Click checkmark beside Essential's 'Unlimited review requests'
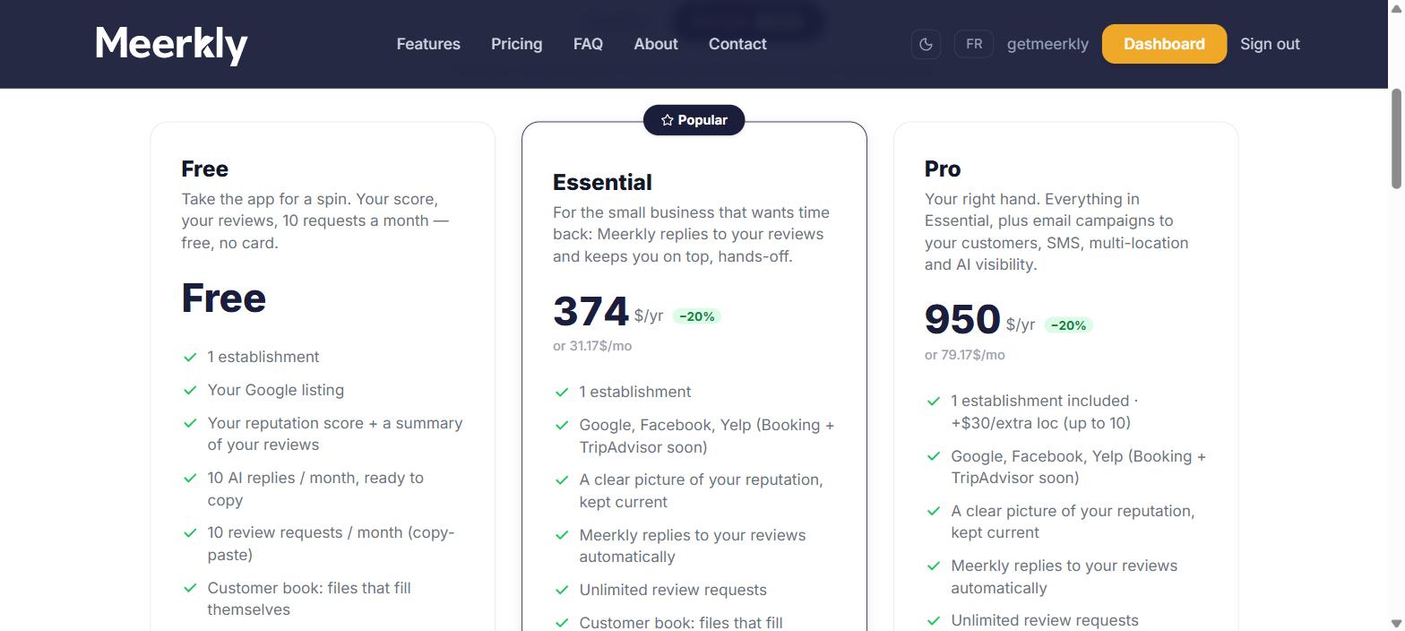This screenshot has width=1405, height=631. [562, 590]
